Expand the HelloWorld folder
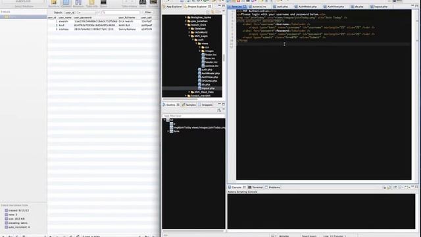This screenshot has width=421, height=237. [189, 32]
